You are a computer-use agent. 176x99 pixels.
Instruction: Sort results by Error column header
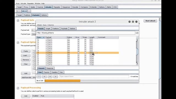coord(78,37)
